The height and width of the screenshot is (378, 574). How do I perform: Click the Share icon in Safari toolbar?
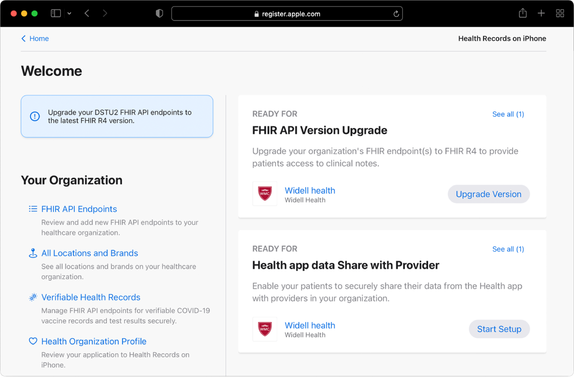coord(522,13)
